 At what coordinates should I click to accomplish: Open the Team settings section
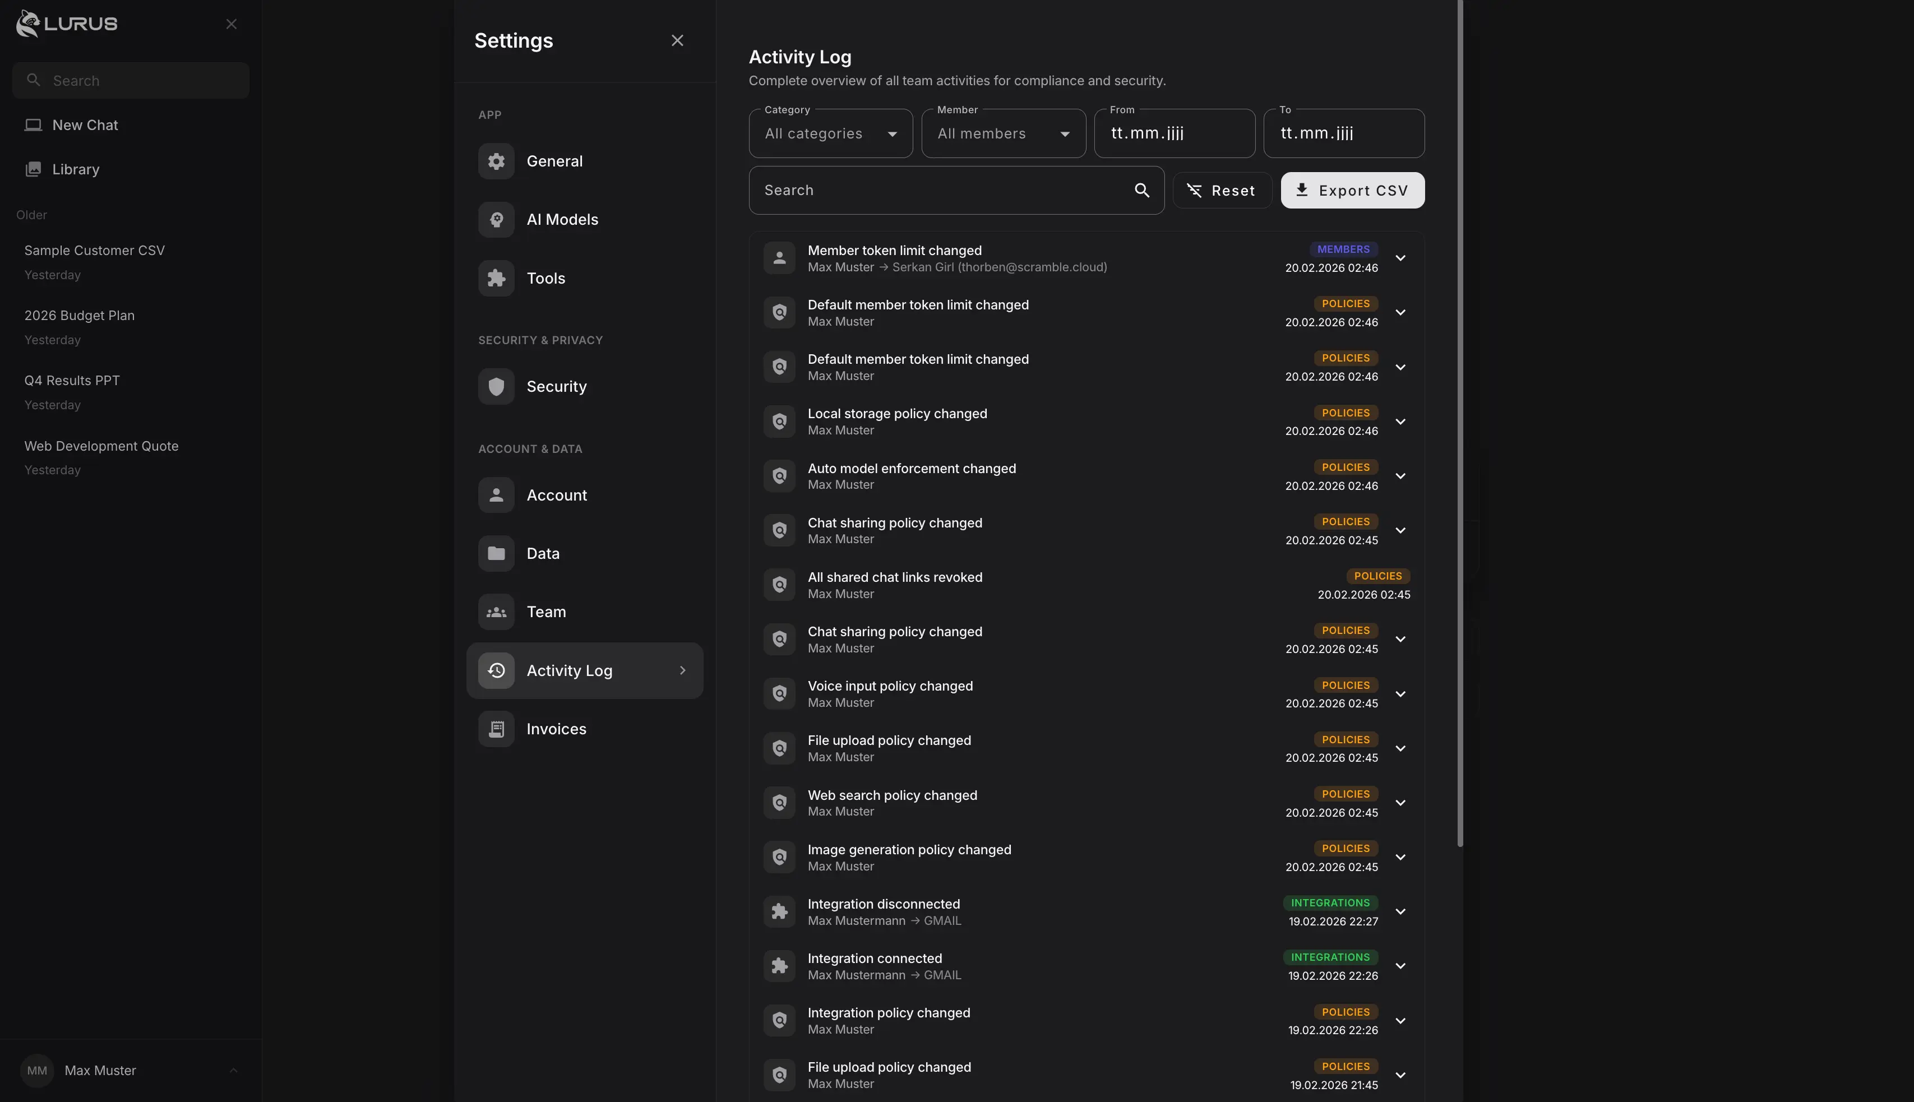[x=547, y=612]
